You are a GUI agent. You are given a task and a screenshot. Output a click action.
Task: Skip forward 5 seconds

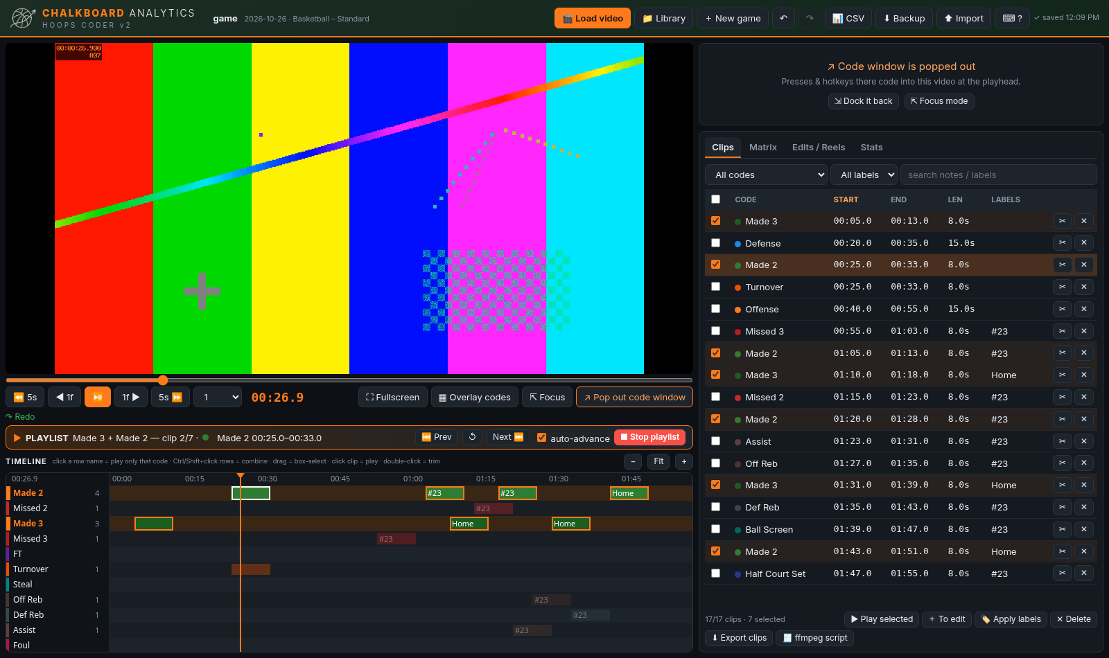[171, 398]
